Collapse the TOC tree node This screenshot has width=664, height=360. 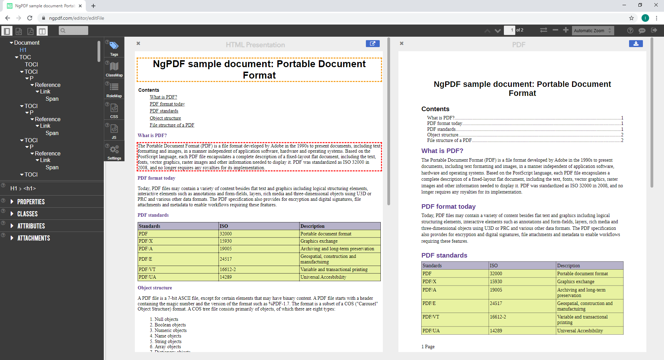point(16,57)
